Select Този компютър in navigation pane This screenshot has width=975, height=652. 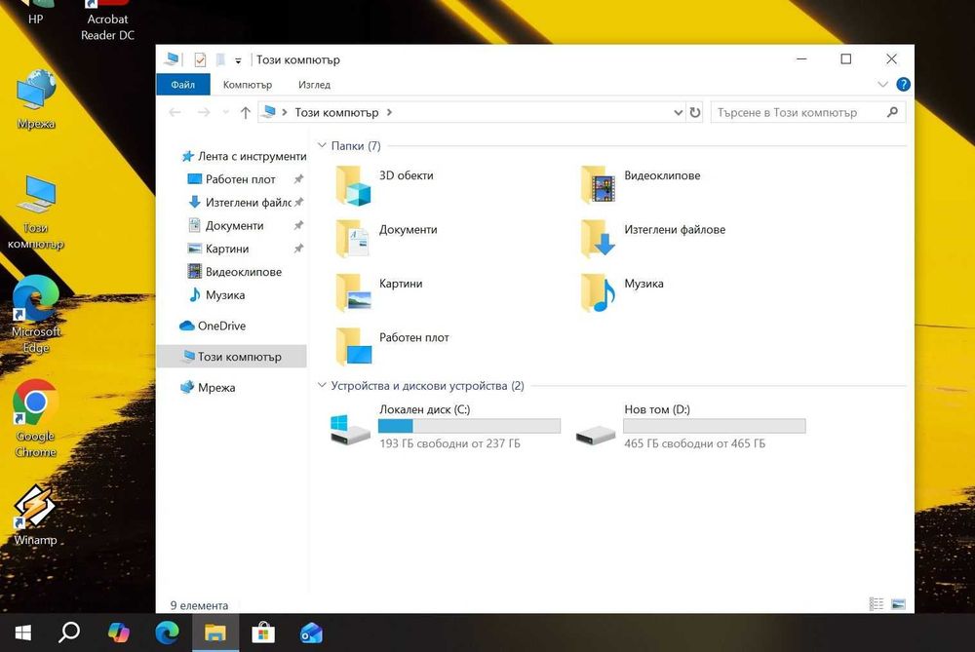click(x=231, y=357)
